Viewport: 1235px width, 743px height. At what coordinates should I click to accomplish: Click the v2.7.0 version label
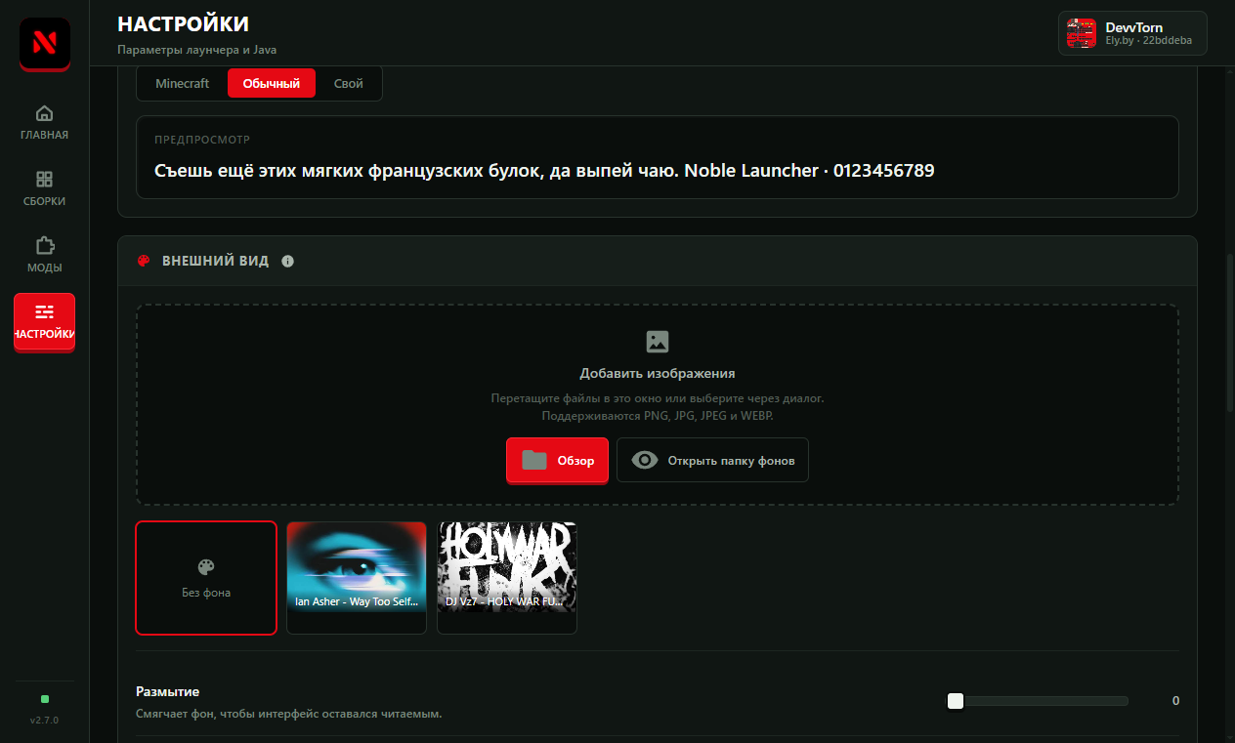pos(44,721)
